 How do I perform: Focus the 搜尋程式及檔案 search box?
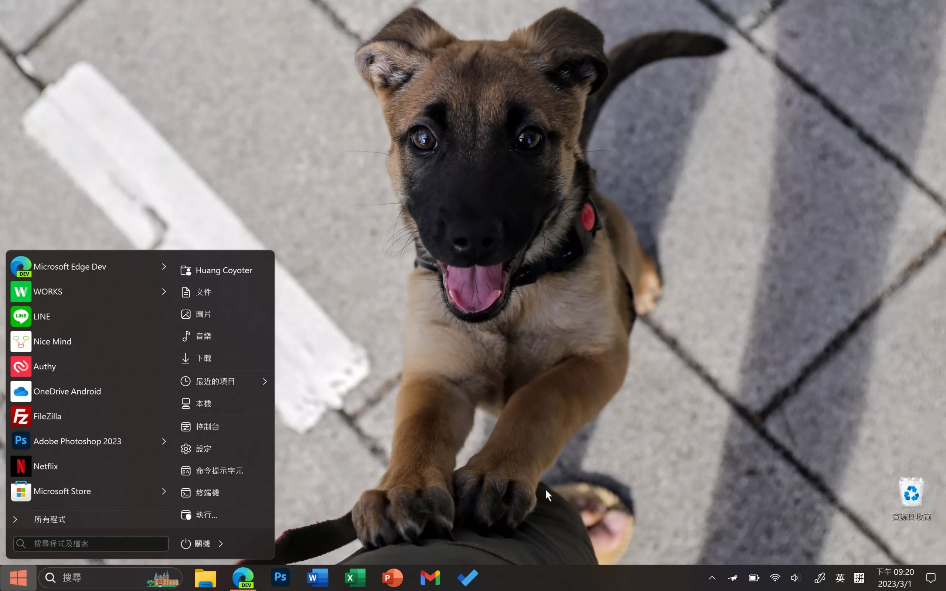pos(91,544)
